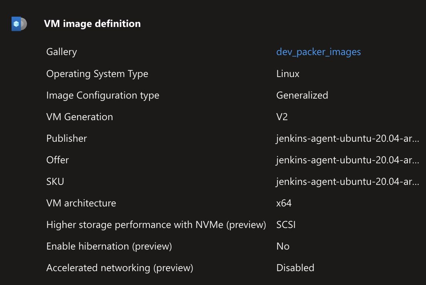The width and height of the screenshot is (426, 285).
Task: Click the VM image definition title
Action: point(92,23)
